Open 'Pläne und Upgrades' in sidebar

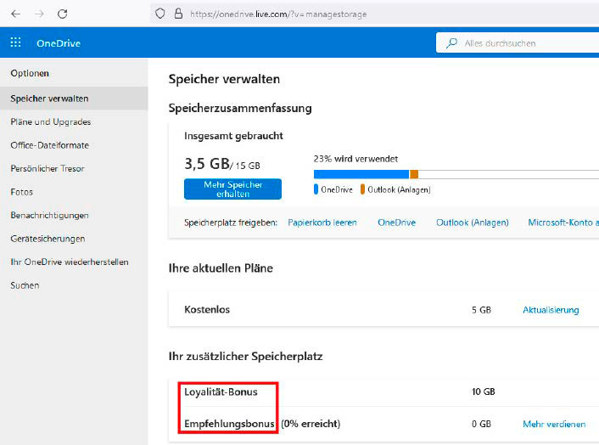coord(51,122)
